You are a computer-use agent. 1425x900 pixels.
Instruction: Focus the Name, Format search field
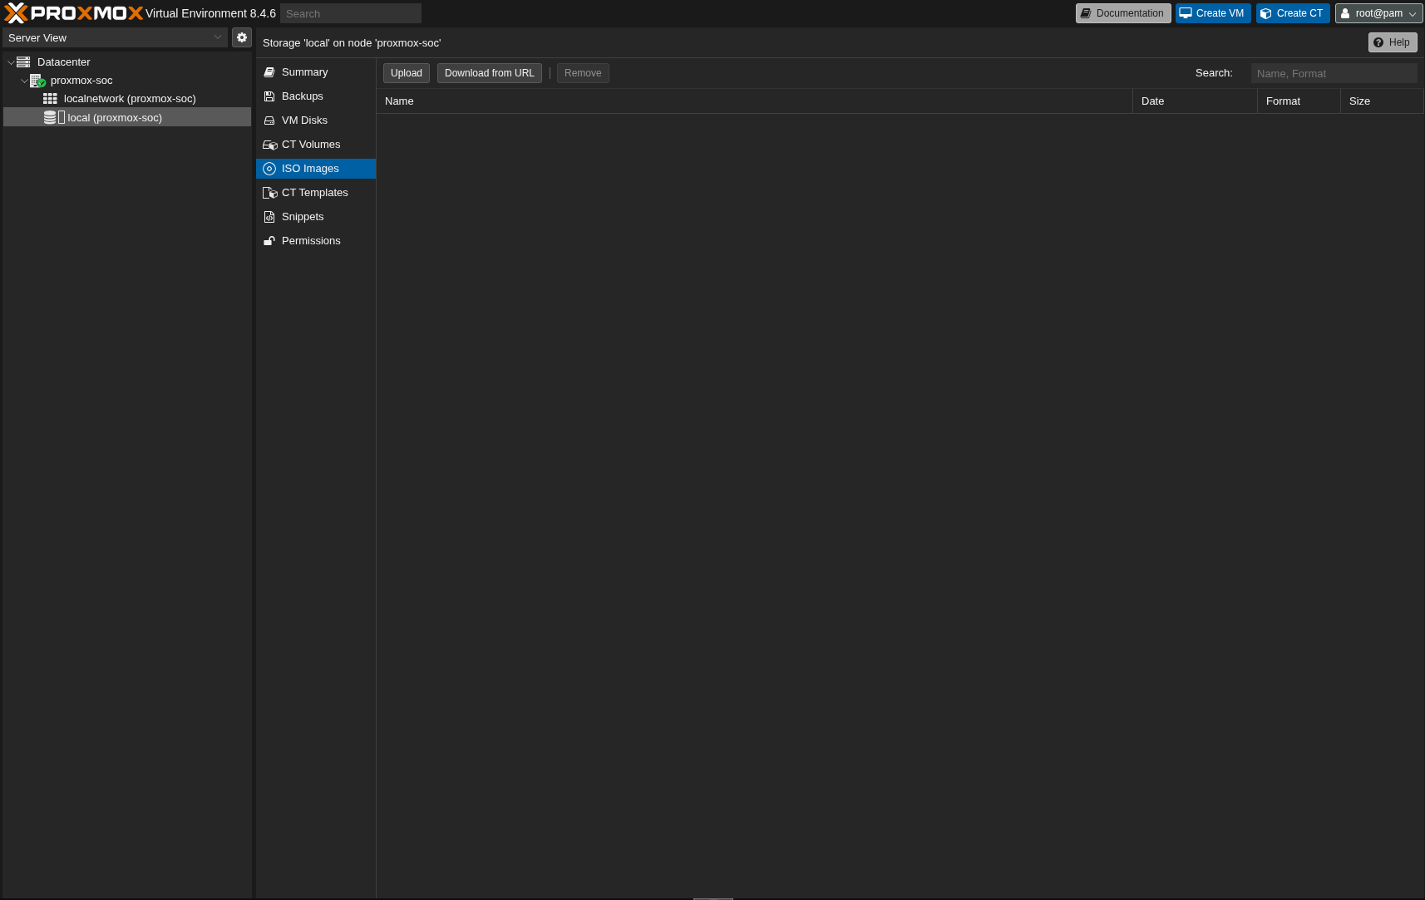pos(1333,73)
